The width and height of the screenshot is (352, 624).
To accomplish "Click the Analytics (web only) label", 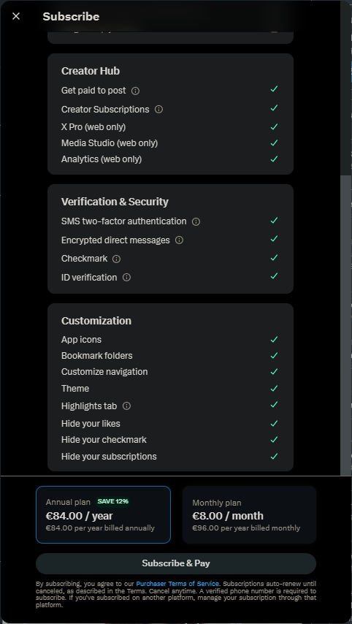I will click(102, 159).
